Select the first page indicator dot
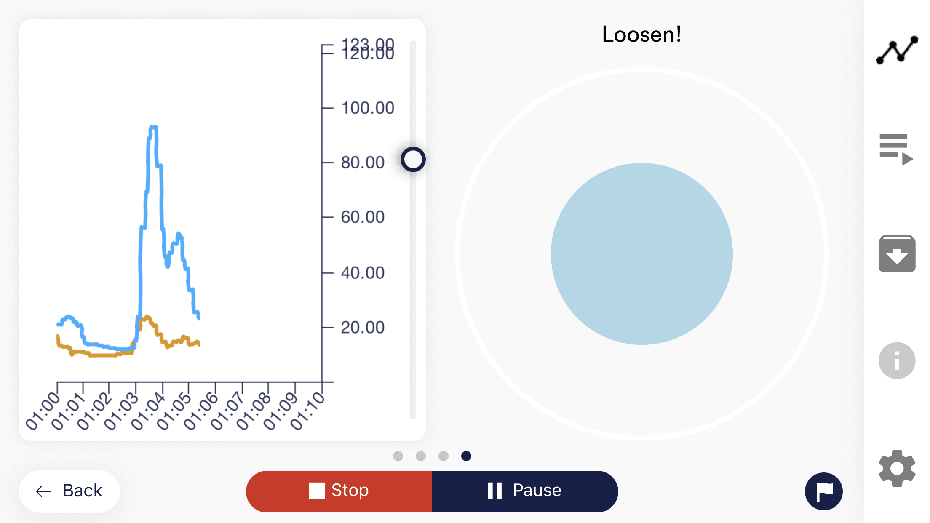 click(398, 456)
